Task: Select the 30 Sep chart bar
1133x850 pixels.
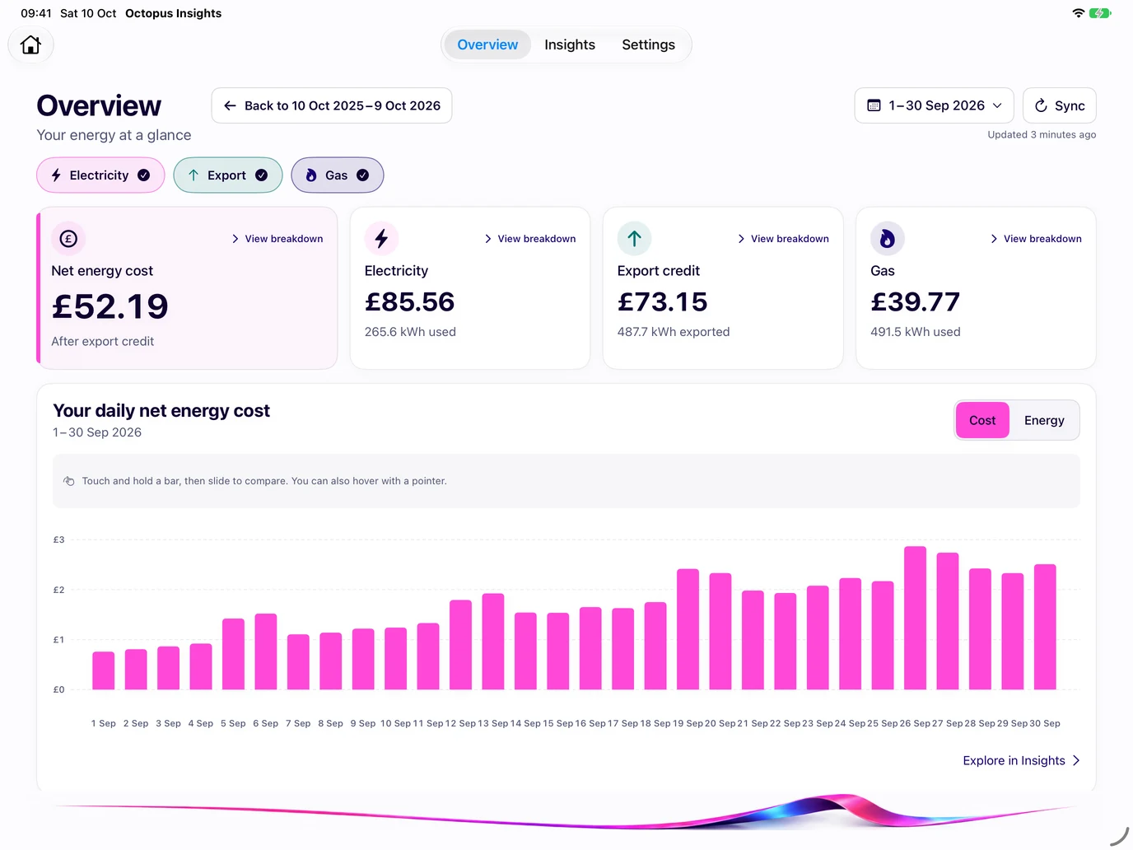Action: 1045,627
